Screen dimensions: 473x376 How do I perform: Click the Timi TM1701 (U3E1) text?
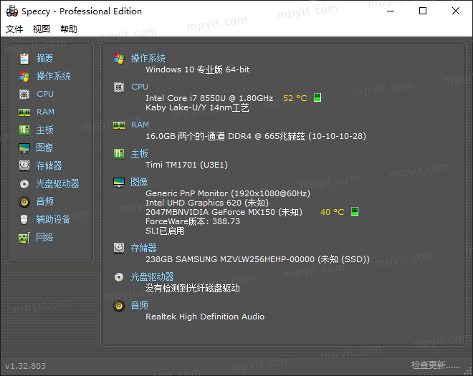(x=187, y=165)
